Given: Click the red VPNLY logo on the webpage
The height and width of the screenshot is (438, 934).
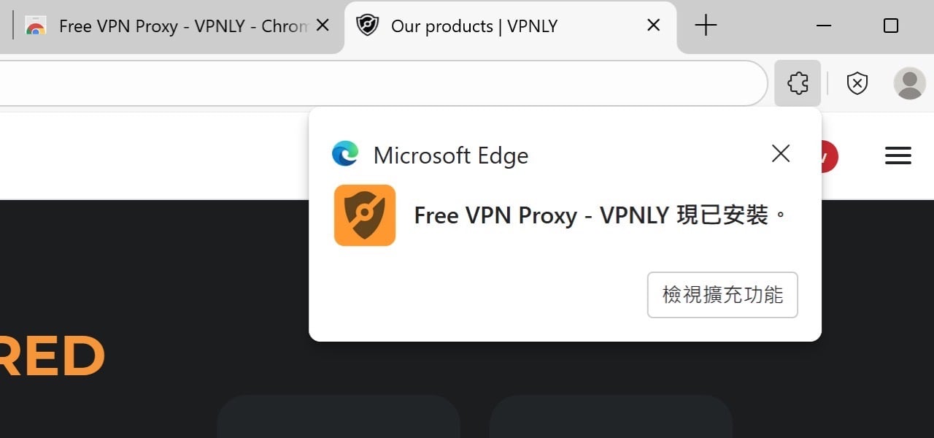Looking at the screenshot, I should coord(827,155).
